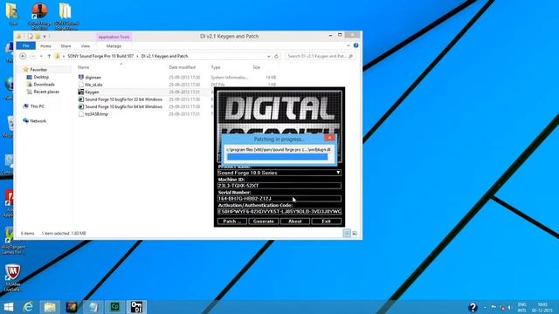559x314 pixels.
Task: Open the McAfee LiveSafe desktop icon
Action: tap(12, 277)
